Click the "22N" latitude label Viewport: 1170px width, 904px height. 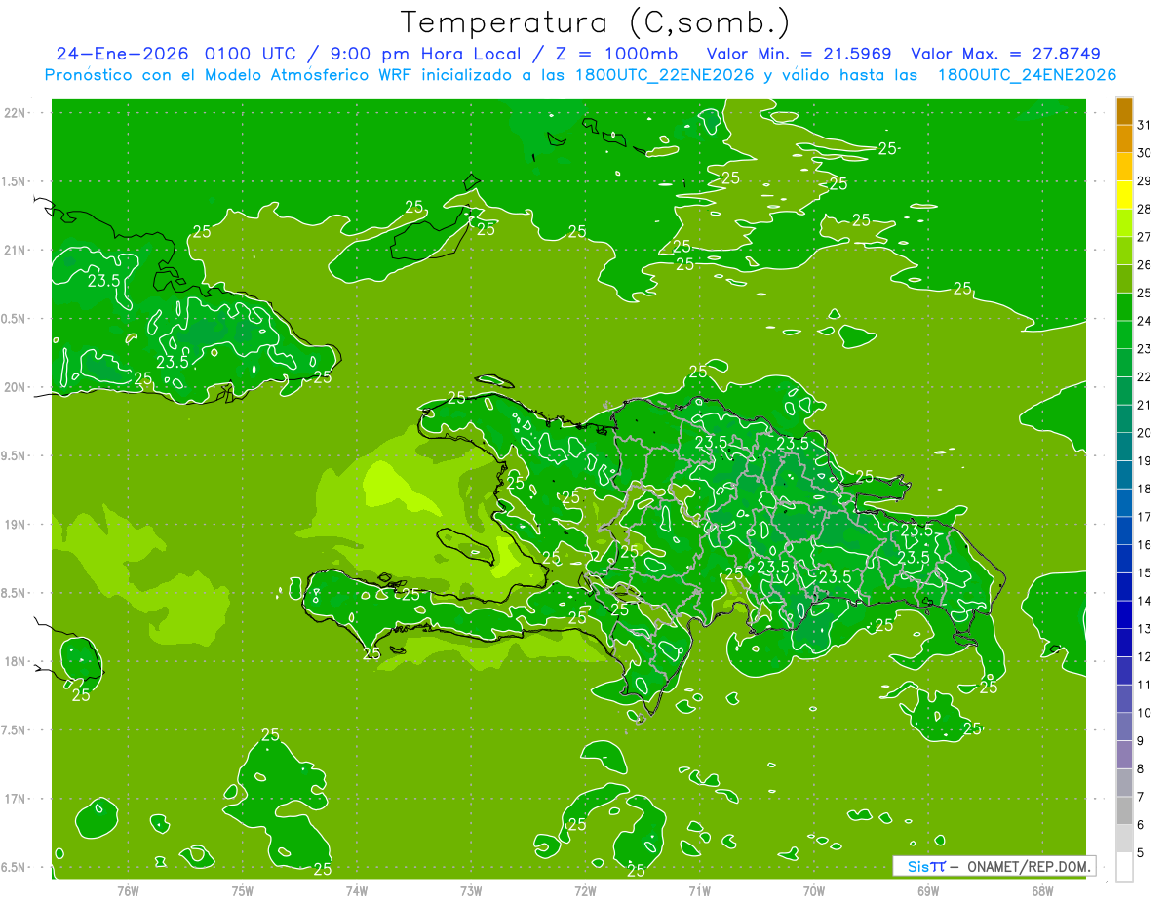(x=15, y=113)
